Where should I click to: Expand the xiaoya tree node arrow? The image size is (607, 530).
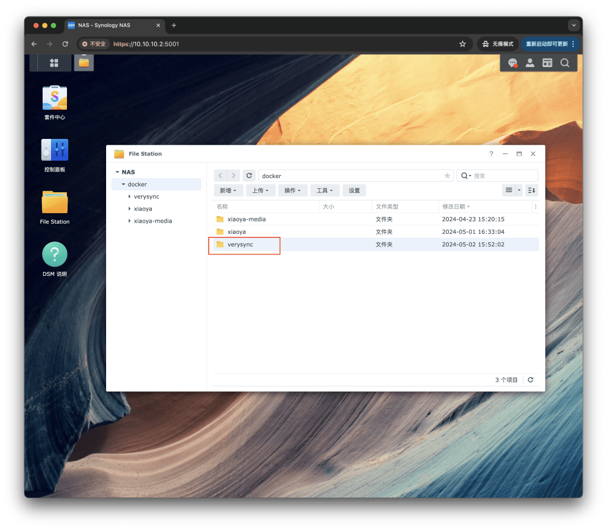coord(129,208)
